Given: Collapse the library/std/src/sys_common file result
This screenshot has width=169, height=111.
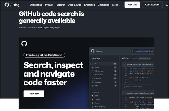Looking at the screenshot, I should pyautogui.click(x=125, y=64).
